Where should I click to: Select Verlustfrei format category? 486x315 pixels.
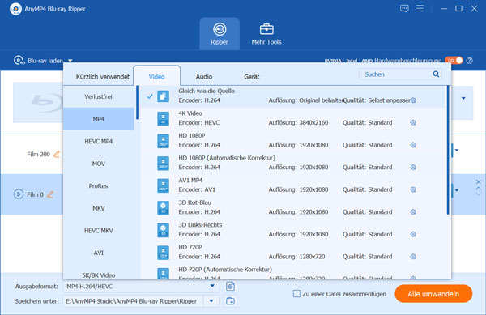[98, 96]
